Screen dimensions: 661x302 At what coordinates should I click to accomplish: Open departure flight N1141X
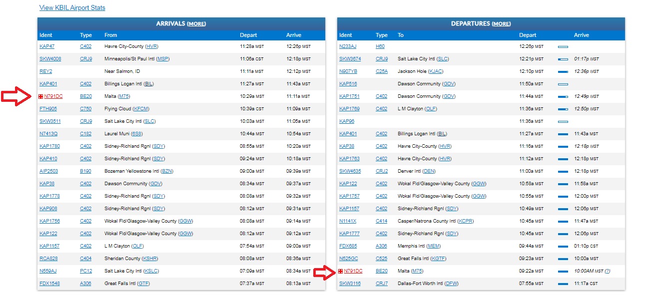tap(348, 221)
